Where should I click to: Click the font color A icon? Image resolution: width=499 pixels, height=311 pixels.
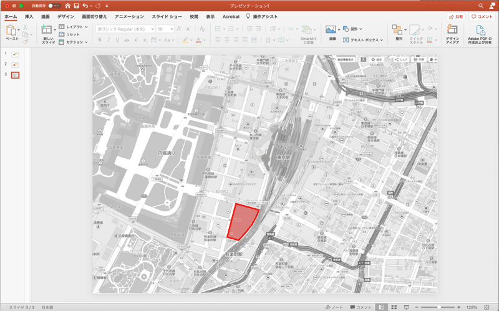click(198, 40)
